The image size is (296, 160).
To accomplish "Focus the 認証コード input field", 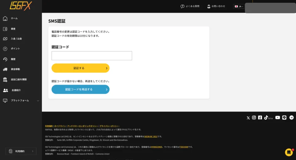I will tap(92, 56).
